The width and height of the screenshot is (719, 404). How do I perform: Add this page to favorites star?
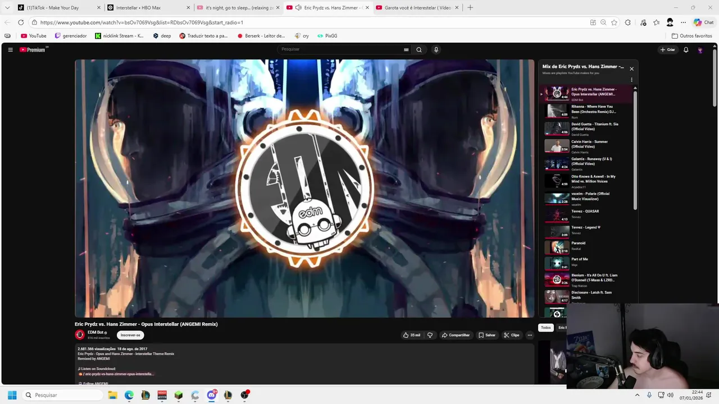614,22
